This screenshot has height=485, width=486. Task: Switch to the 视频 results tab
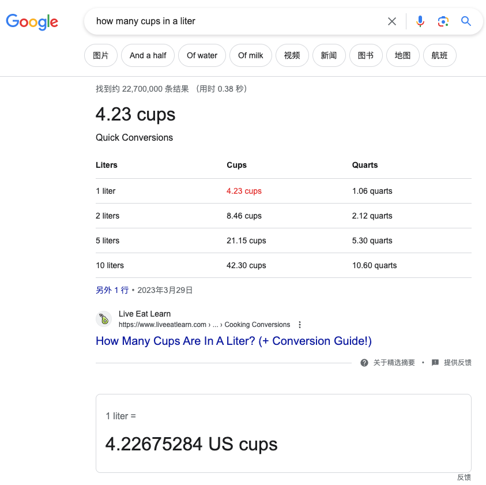[292, 55]
